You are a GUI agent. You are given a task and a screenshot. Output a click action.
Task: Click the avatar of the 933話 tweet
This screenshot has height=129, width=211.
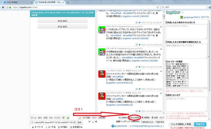tap(102, 30)
